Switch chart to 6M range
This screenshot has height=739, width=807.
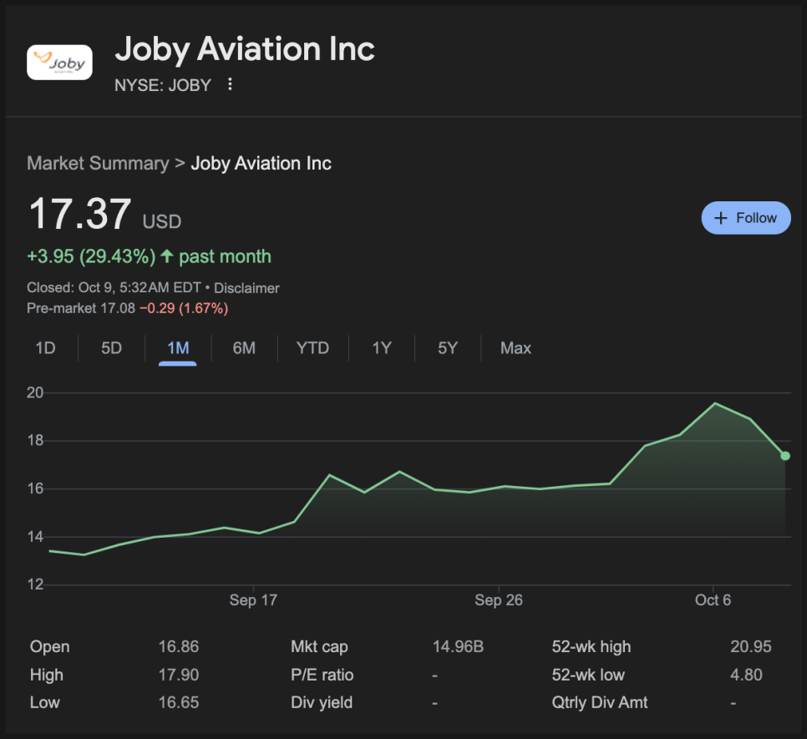pos(244,348)
